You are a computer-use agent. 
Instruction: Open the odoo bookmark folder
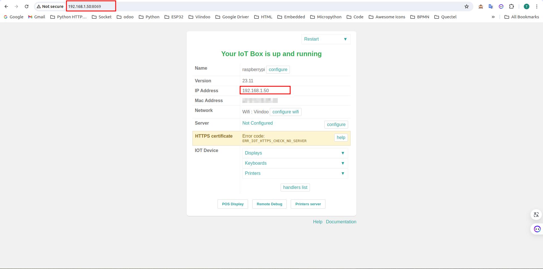125,17
